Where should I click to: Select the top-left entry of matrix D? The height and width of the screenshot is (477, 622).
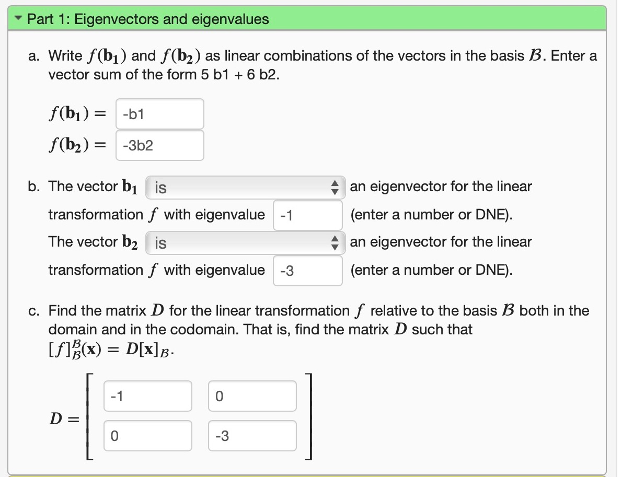148,396
